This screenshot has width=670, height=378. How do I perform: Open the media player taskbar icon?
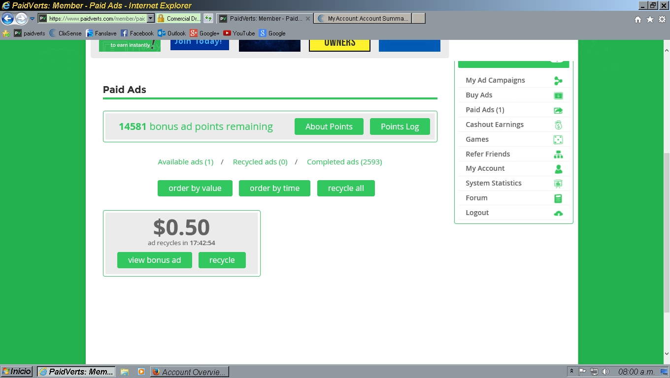click(x=141, y=372)
